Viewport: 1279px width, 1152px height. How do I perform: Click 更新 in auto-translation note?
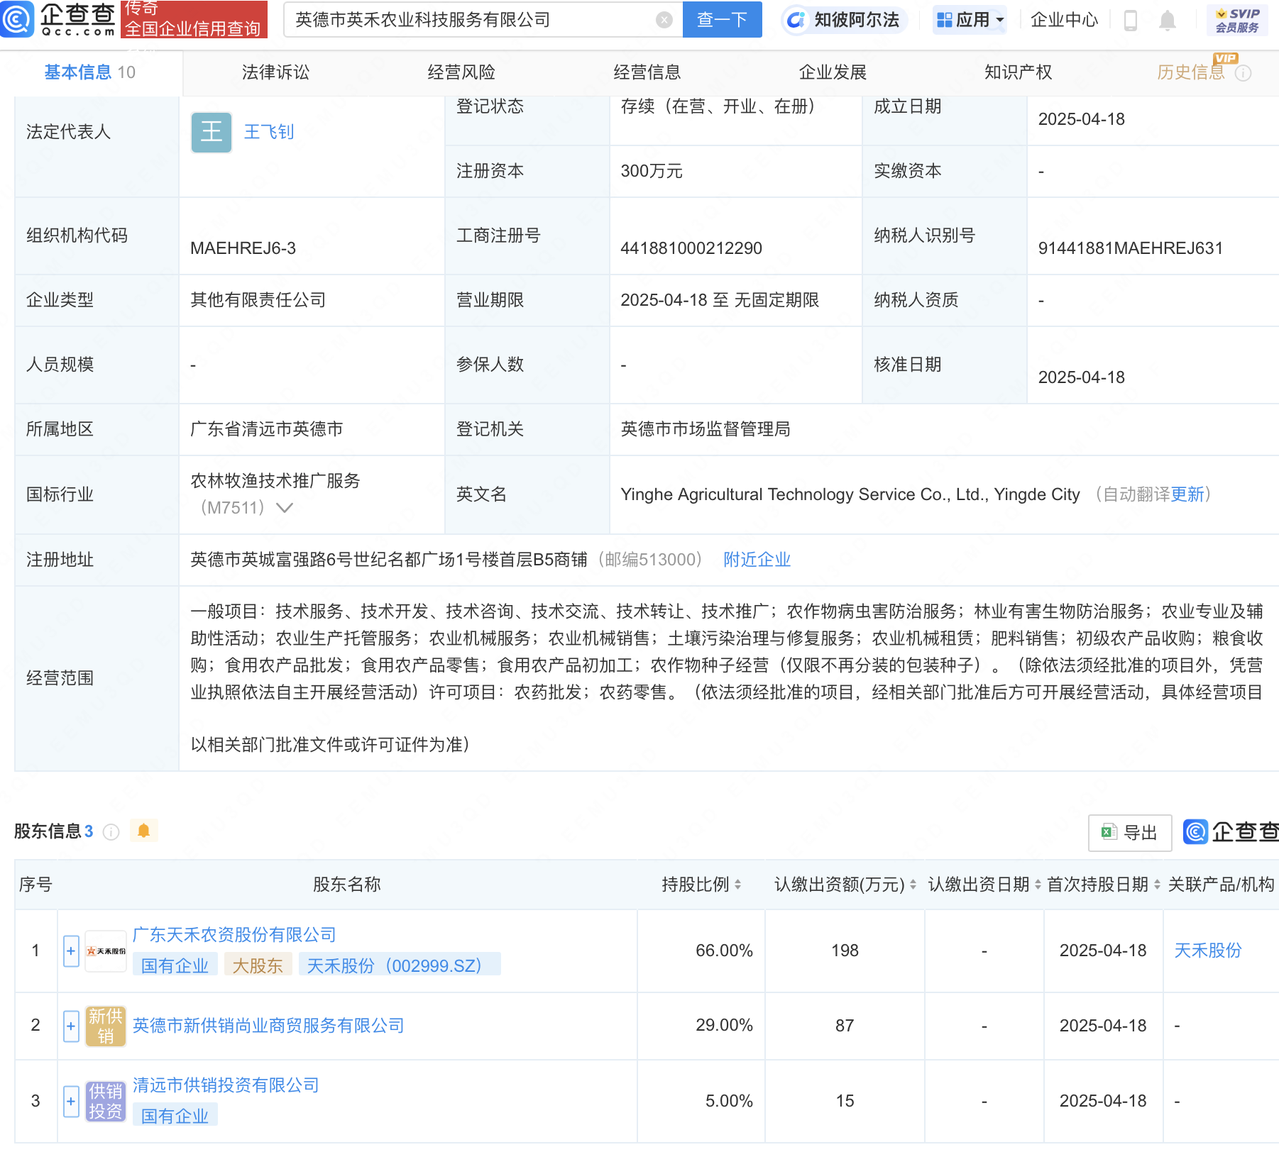(1187, 494)
